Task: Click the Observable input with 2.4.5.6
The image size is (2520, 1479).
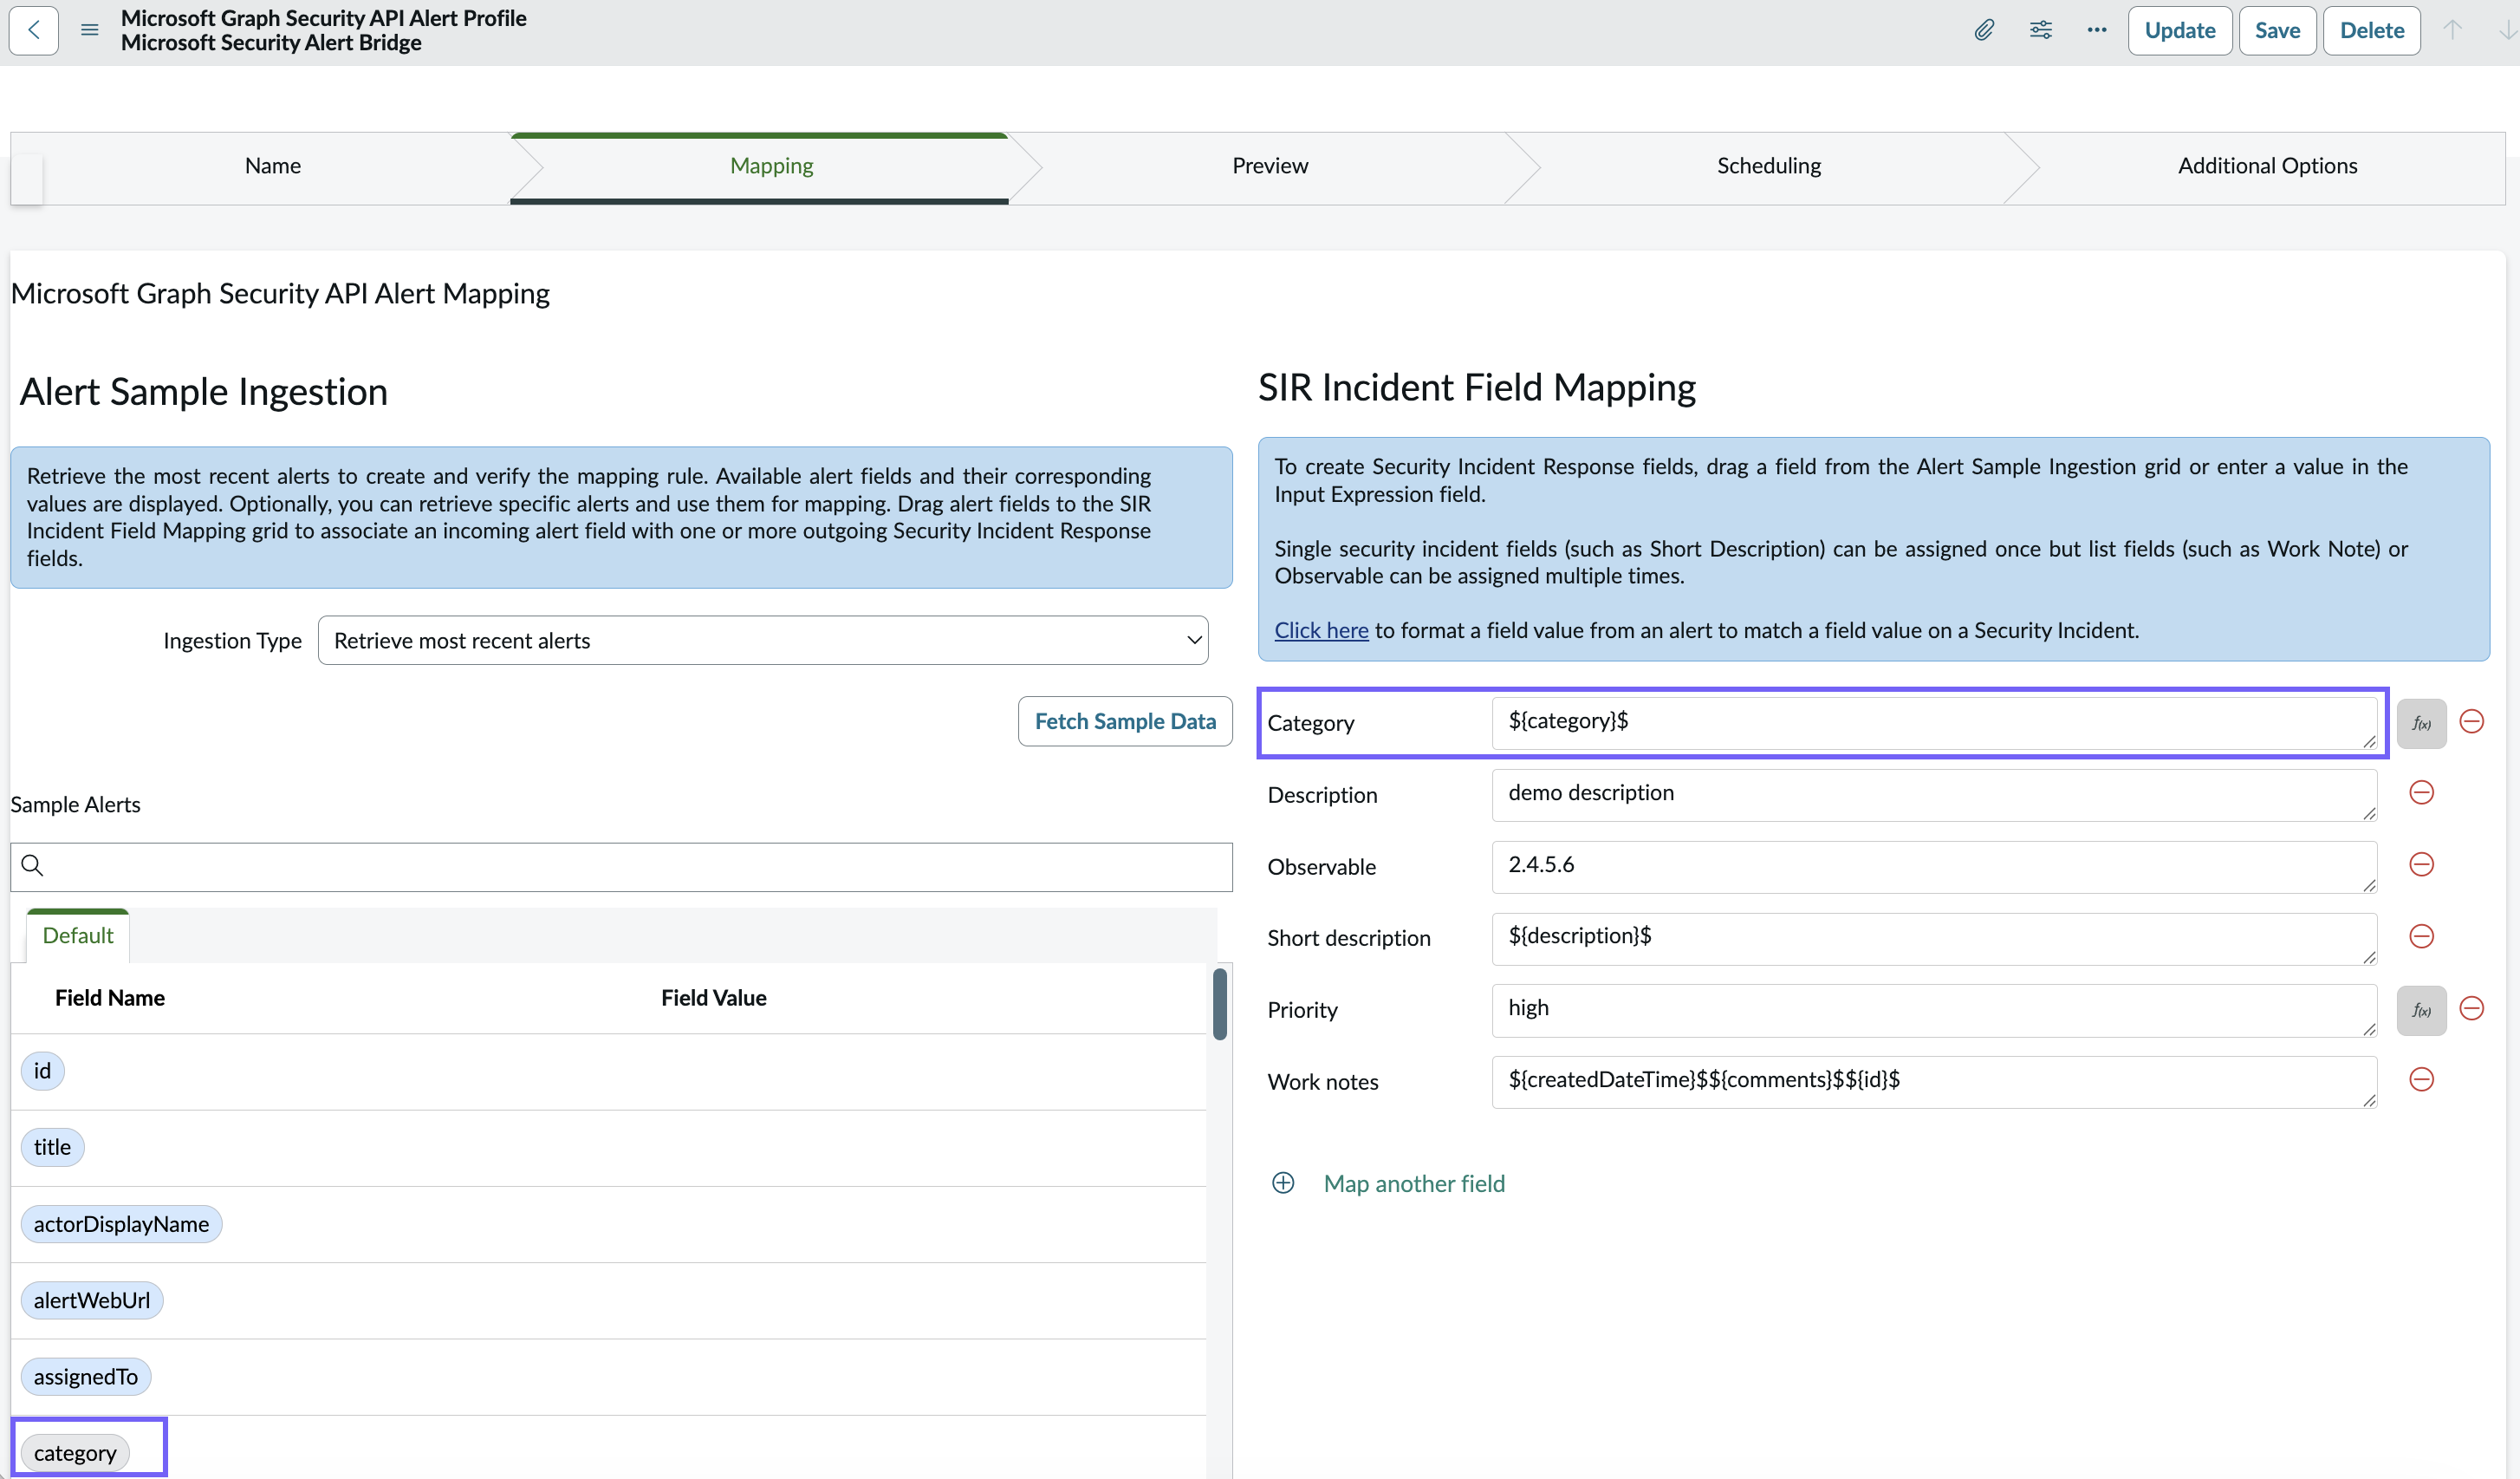Action: tap(1934, 867)
